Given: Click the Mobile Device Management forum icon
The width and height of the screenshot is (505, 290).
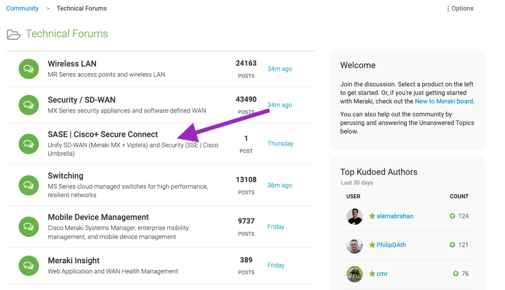Looking at the screenshot, I should click(x=28, y=227).
